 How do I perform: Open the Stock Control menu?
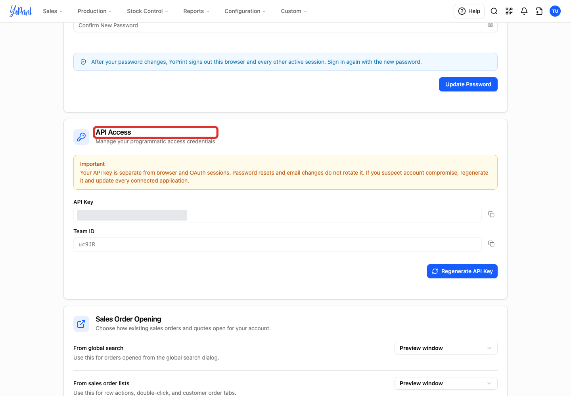pos(148,11)
